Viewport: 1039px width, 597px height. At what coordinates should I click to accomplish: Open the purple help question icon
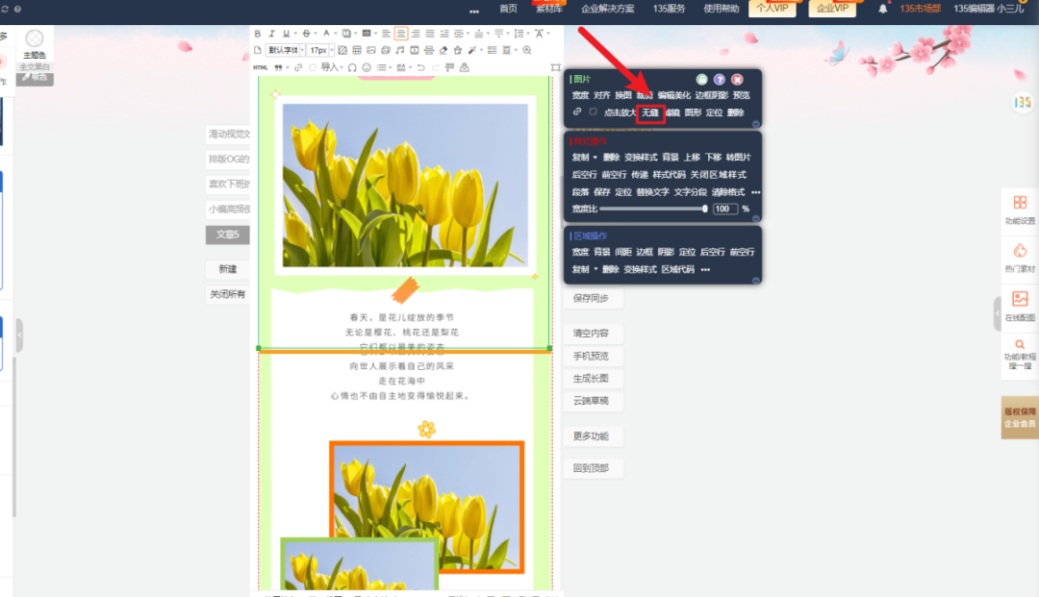click(720, 80)
